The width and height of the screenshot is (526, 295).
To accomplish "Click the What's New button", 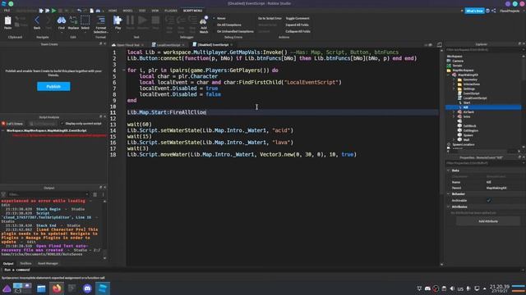I will pos(474,11).
